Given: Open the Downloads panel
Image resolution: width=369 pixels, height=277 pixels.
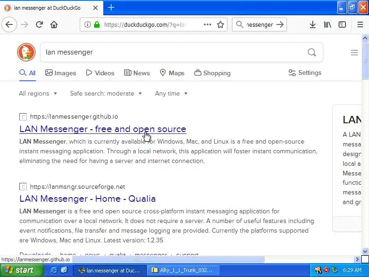Looking at the screenshot, I should pyautogui.click(x=313, y=24).
